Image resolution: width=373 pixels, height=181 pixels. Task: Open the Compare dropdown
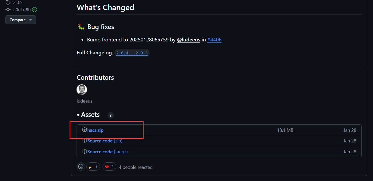coord(21,20)
